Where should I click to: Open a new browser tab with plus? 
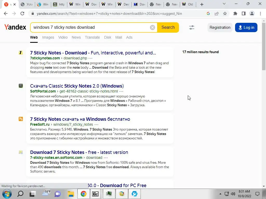202,4
